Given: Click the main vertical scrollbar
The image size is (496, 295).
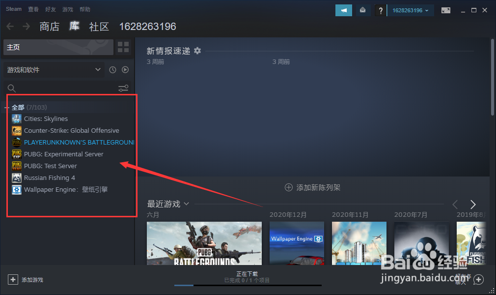Looking at the screenshot, I should pyautogui.click(x=493, y=77).
